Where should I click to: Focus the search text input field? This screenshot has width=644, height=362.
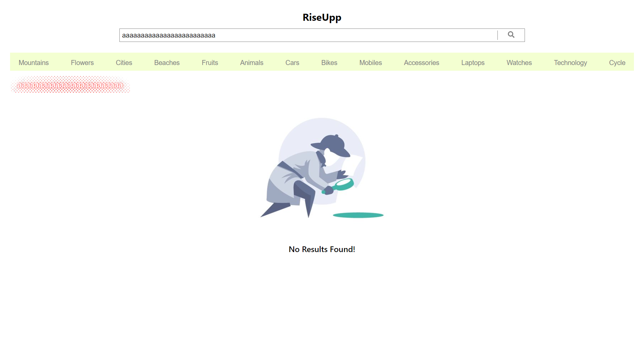(x=309, y=35)
